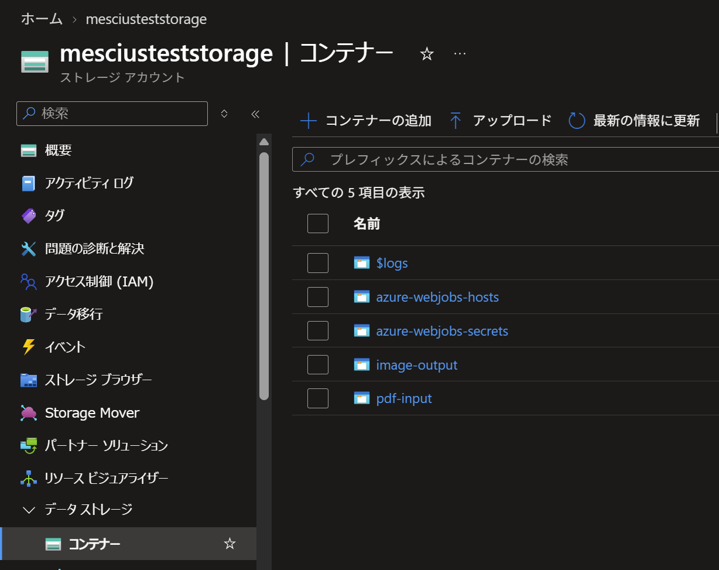This screenshot has height=570, width=719.
Task: Click the sidebar vertical scrollbar thumb
Action: tap(264, 275)
